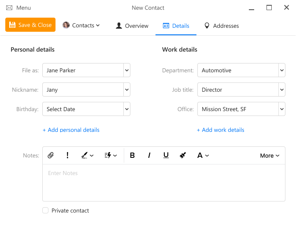Open the Contacts folder dropdown

point(81,25)
